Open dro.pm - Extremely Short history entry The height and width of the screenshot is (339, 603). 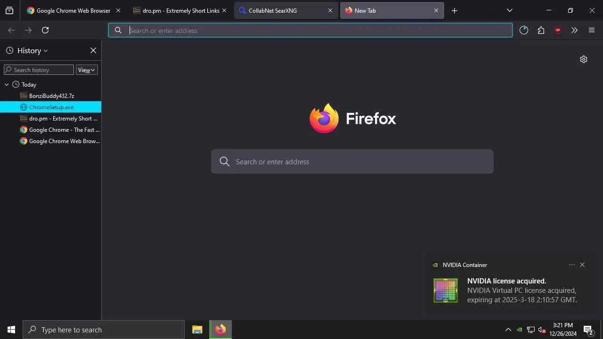50,118
